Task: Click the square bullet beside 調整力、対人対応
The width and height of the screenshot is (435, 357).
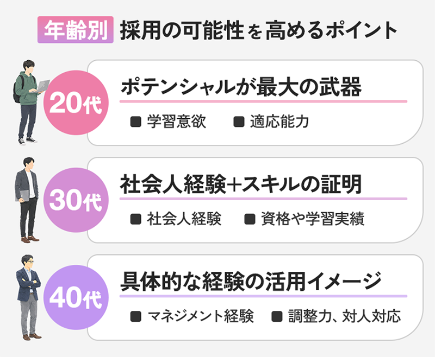Action: point(277,317)
